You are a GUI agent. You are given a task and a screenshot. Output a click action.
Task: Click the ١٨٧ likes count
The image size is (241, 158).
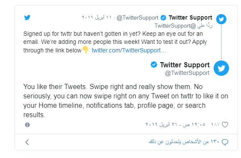tap(216, 124)
